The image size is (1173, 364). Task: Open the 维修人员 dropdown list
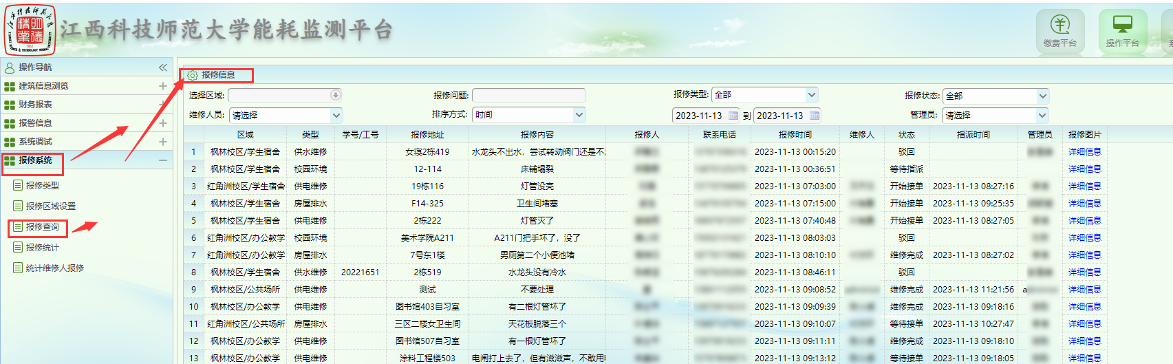pyautogui.click(x=336, y=115)
